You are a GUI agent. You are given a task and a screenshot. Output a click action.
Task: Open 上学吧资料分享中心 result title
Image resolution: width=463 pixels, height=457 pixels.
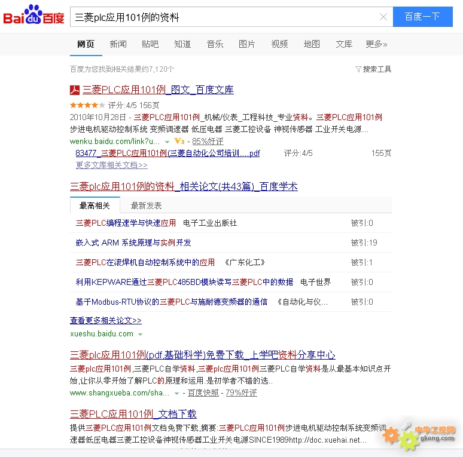[203, 355]
